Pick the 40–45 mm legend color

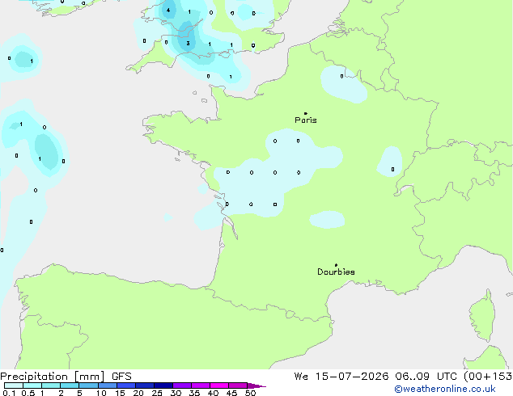(219, 385)
